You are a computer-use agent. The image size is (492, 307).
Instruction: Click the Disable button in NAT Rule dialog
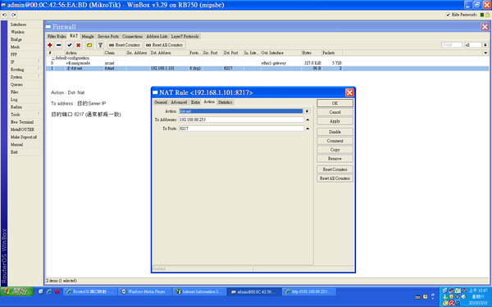click(335, 132)
